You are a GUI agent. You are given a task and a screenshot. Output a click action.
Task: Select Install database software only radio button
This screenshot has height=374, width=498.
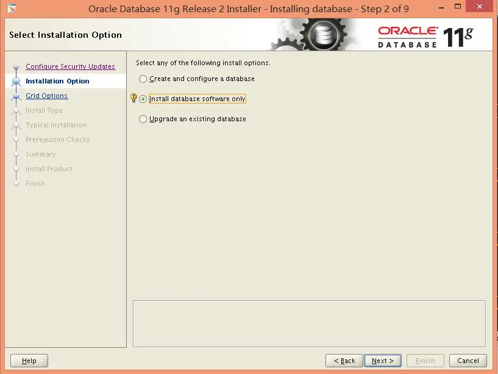tap(143, 99)
